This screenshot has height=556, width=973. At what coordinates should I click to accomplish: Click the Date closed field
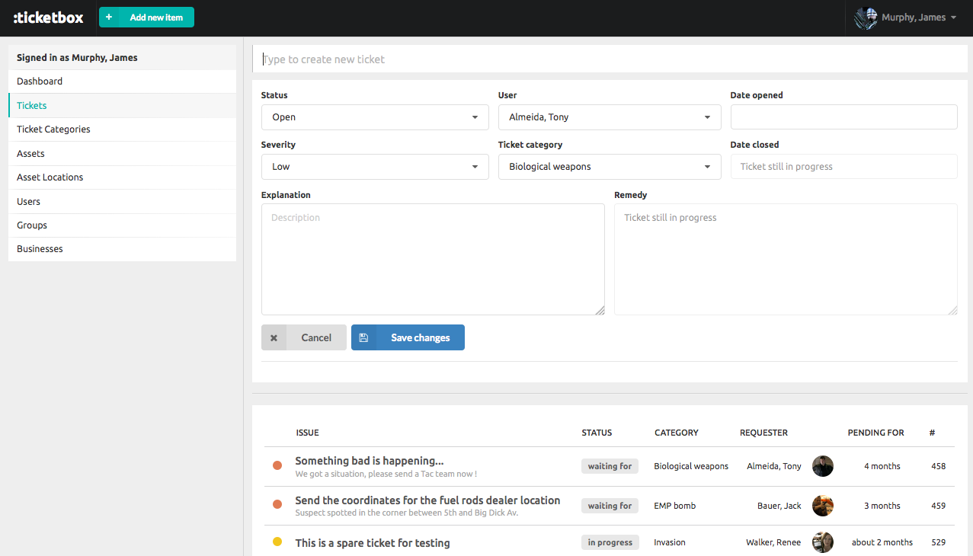pos(843,167)
